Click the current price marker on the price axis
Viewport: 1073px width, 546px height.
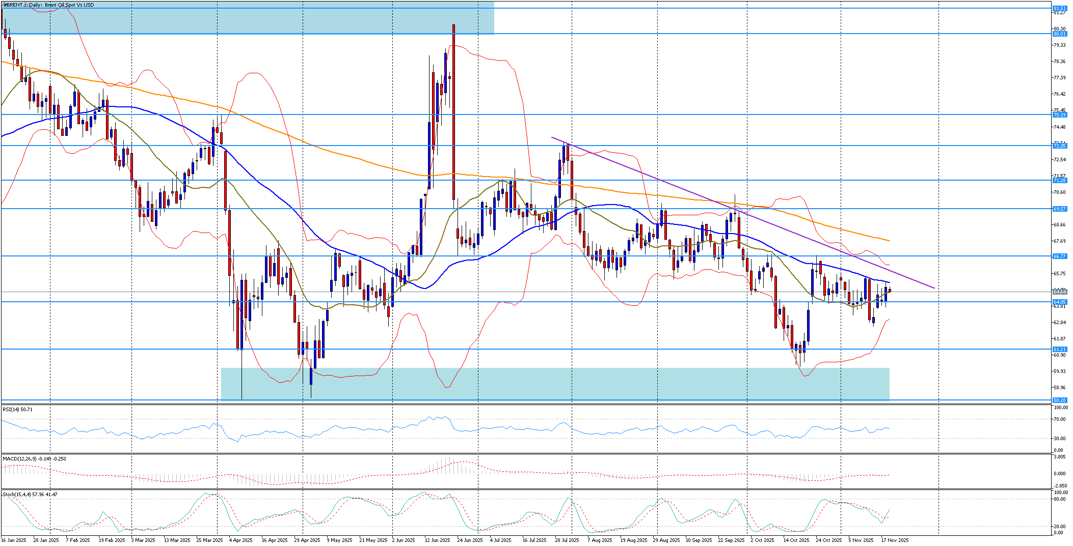[x=1059, y=292]
